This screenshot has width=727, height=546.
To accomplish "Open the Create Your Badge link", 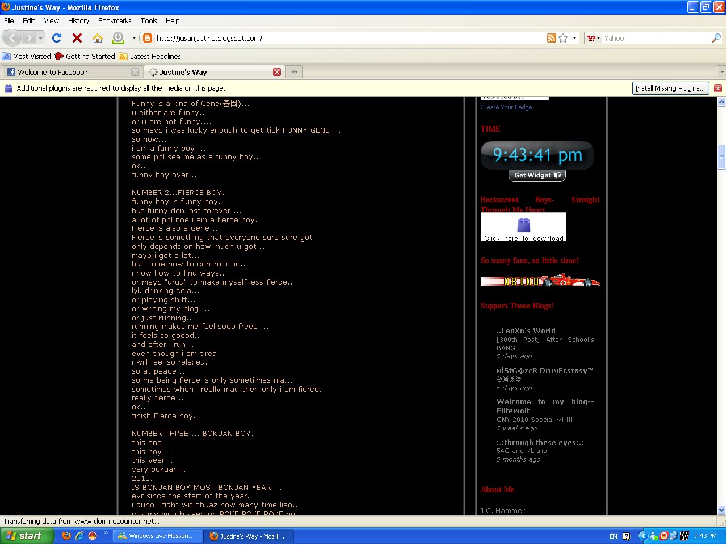I will 506,107.
